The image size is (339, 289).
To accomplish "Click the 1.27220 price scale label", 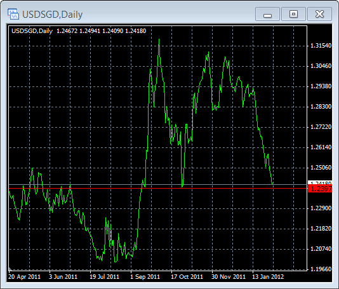I will click(x=321, y=127).
